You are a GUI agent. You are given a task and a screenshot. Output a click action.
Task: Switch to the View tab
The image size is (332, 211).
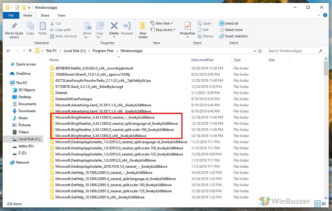click(62, 16)
